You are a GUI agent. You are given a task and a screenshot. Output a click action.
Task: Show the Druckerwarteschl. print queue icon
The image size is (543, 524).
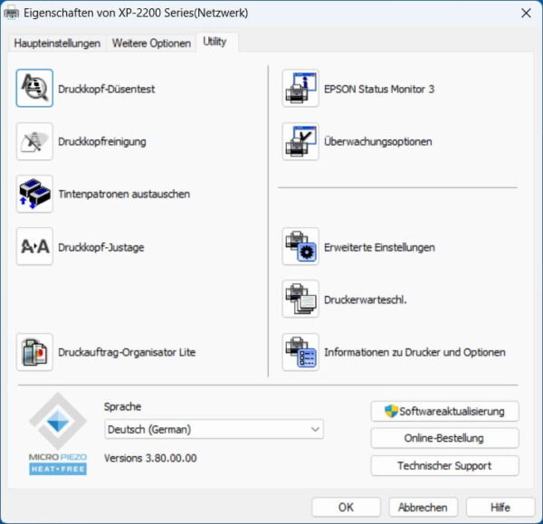point(300,300)
